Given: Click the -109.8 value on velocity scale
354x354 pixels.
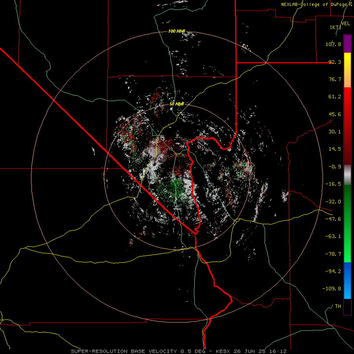Looking at the screenshot, I should coord(332,289).
